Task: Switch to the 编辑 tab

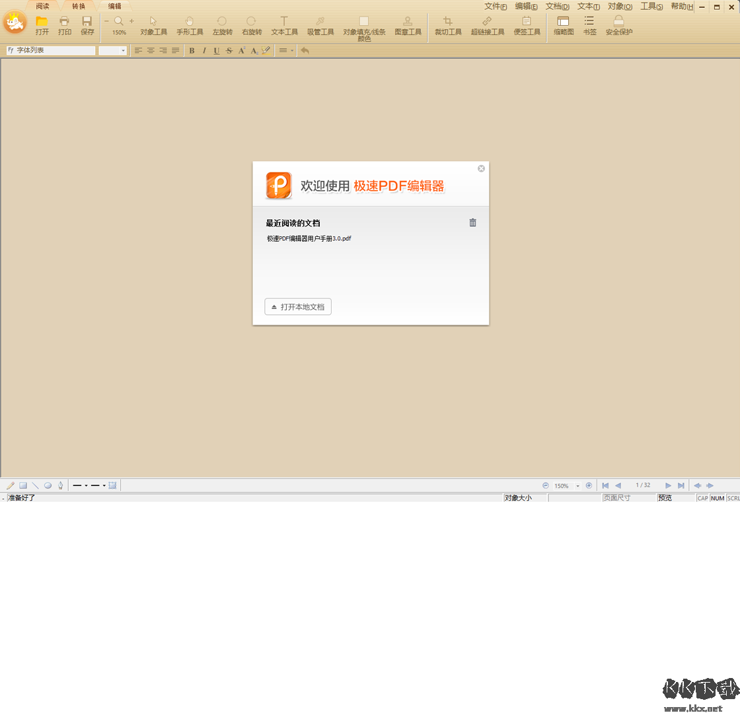Action: tap(115, 6)
